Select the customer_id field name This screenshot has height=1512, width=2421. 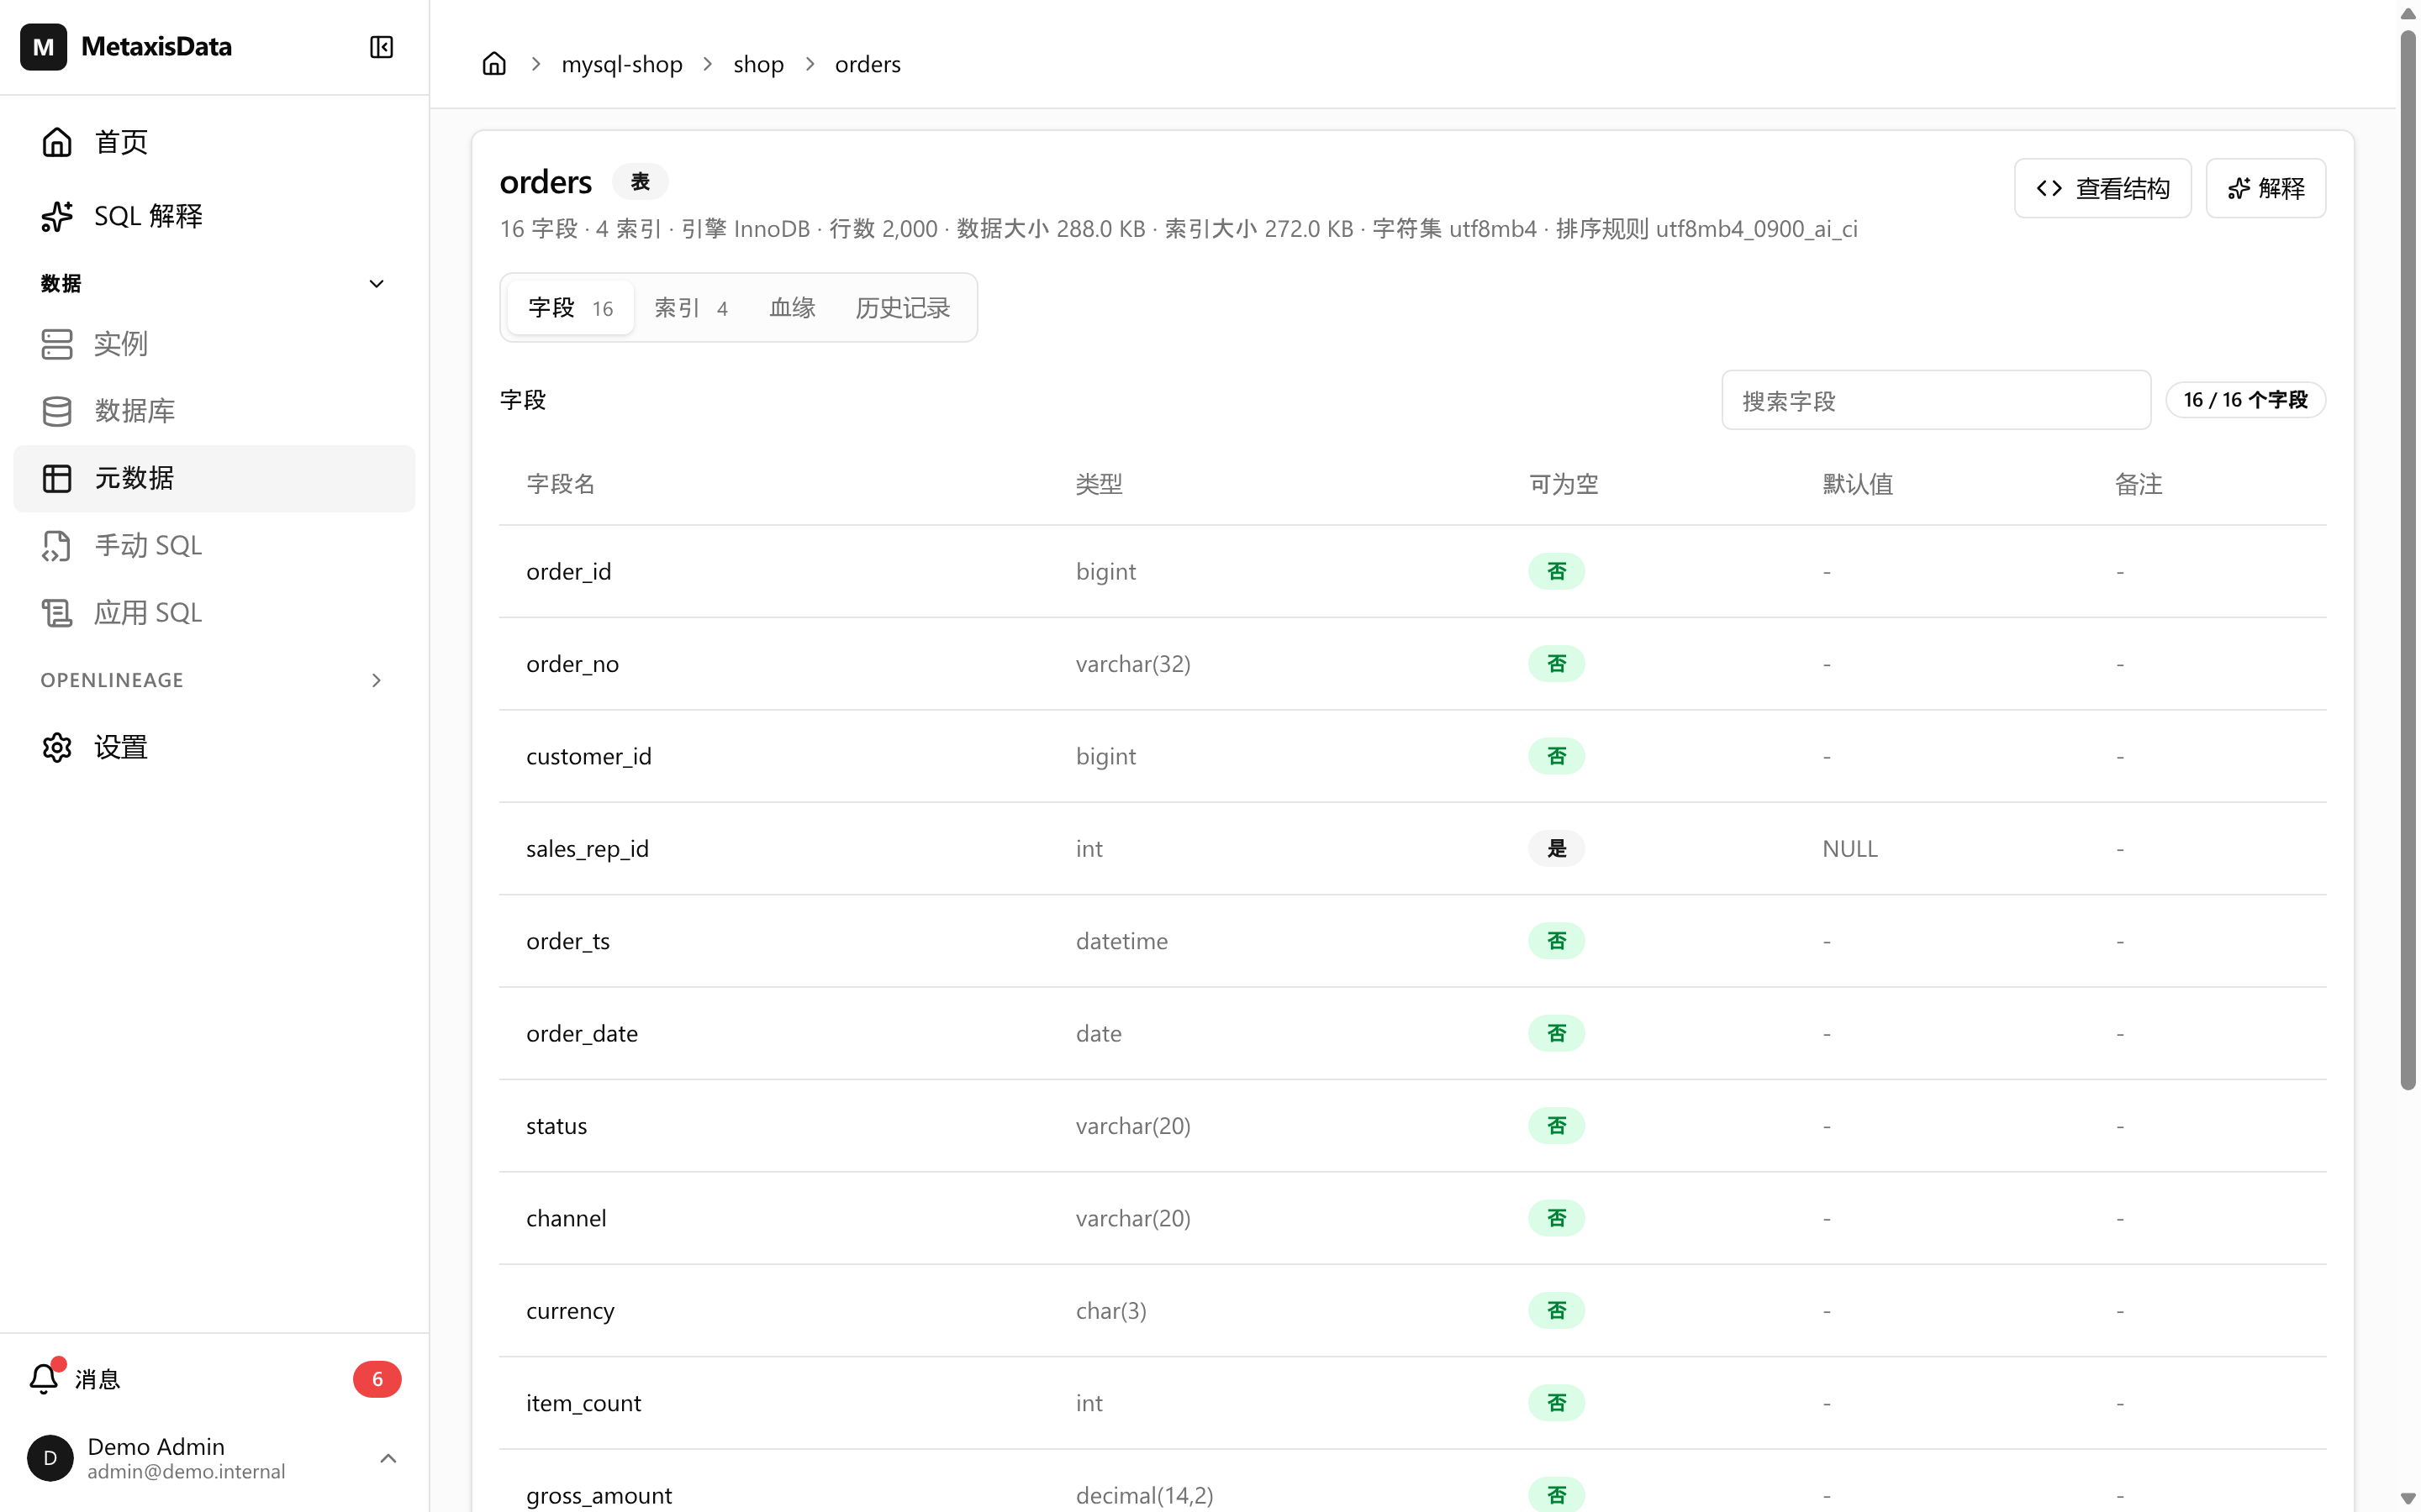[x=588, y=756]
